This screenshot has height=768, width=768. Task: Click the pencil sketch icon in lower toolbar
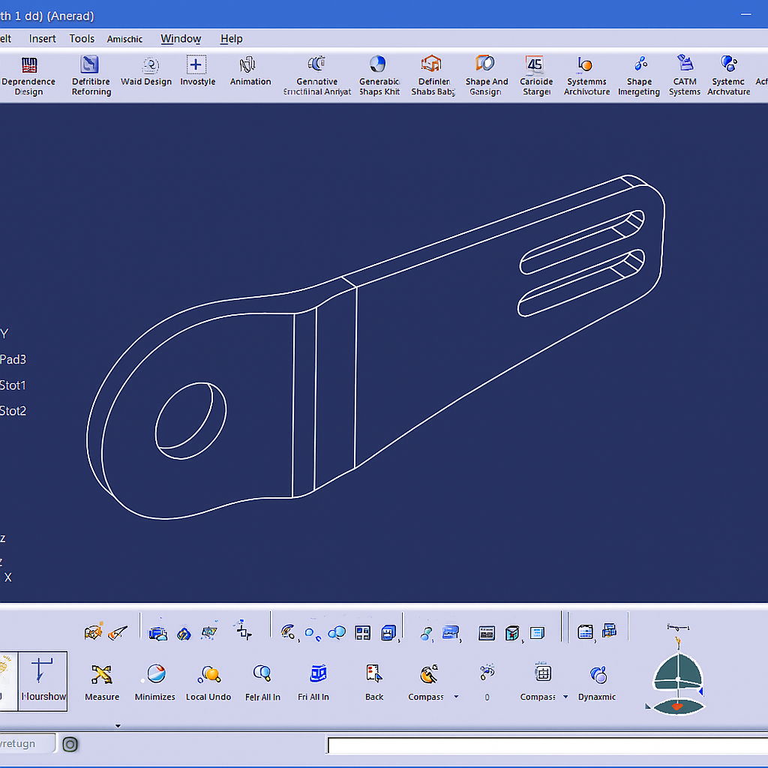point(118,633)
